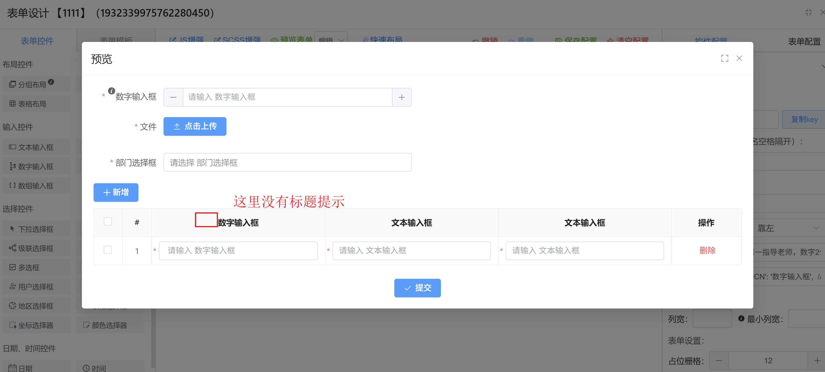Click the 坐标选择器 control icon
This screenshot has width=825, height=372.
click(x=13, y=325)
